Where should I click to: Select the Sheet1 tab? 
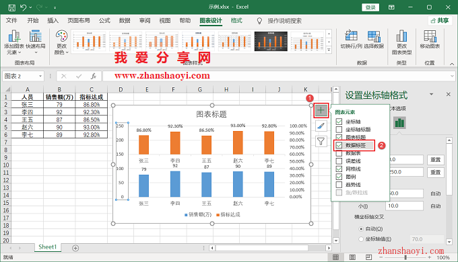point(47,247)
